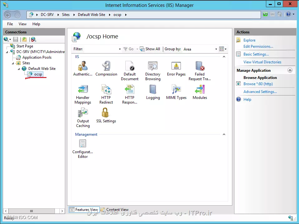
Task: Open MIME Types feature
Action: tap(176, 92)
